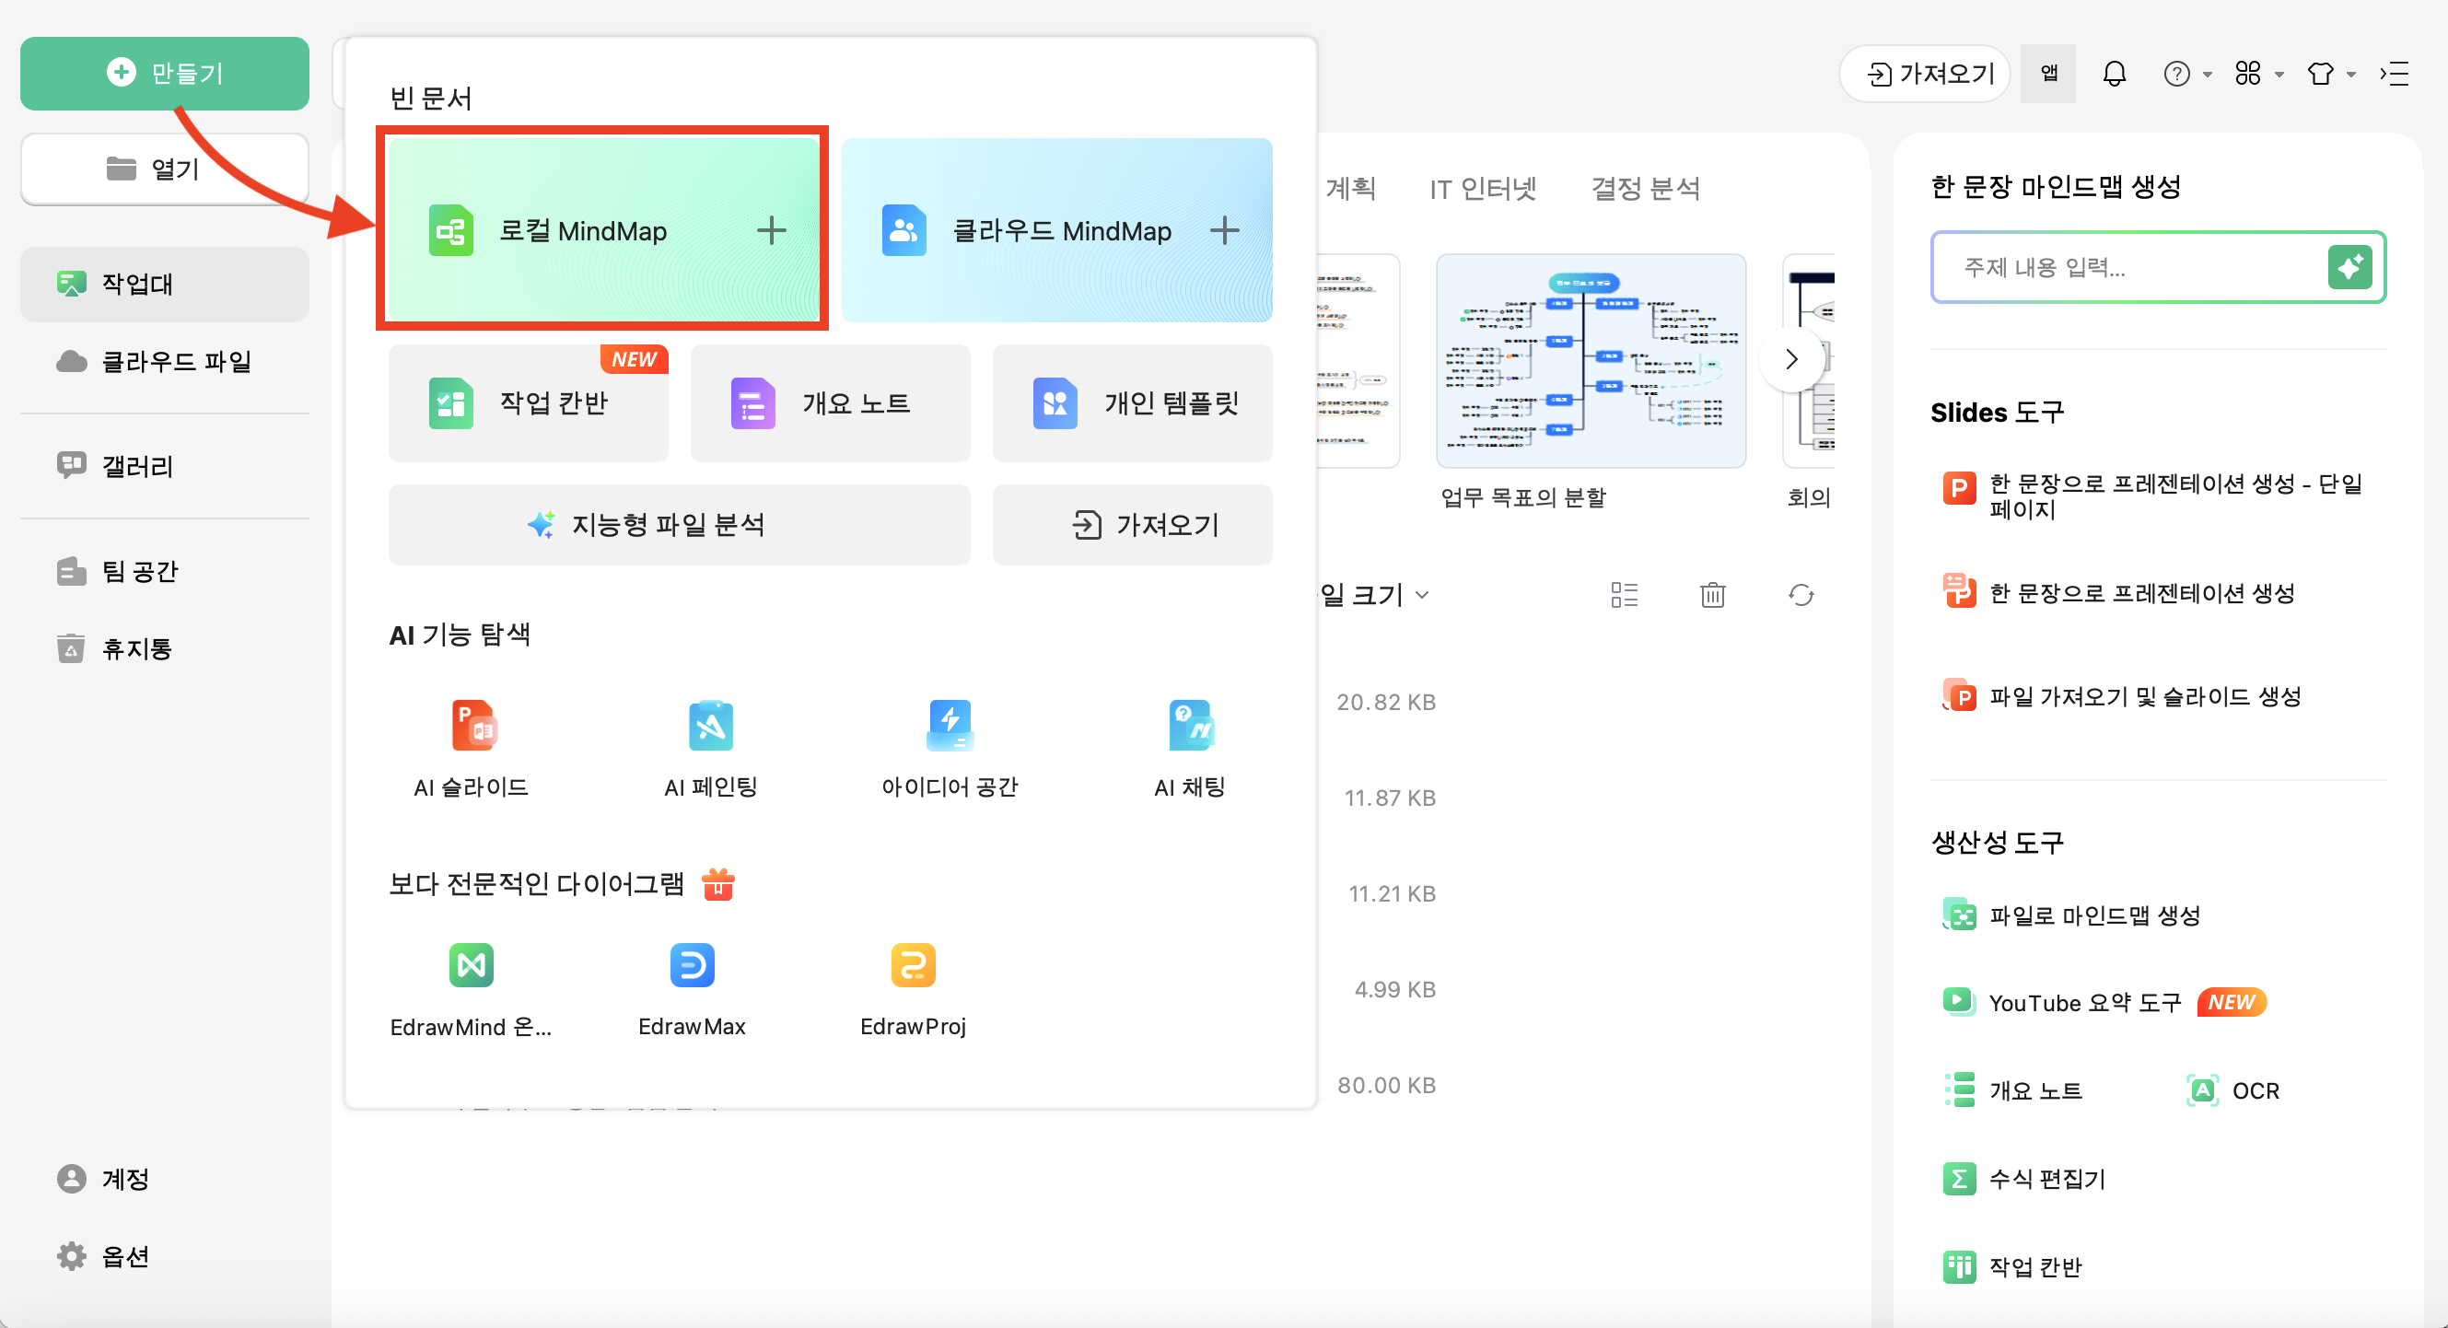
Task: Open 팀 공간 in the sidebar
Action: pos(165,571)
